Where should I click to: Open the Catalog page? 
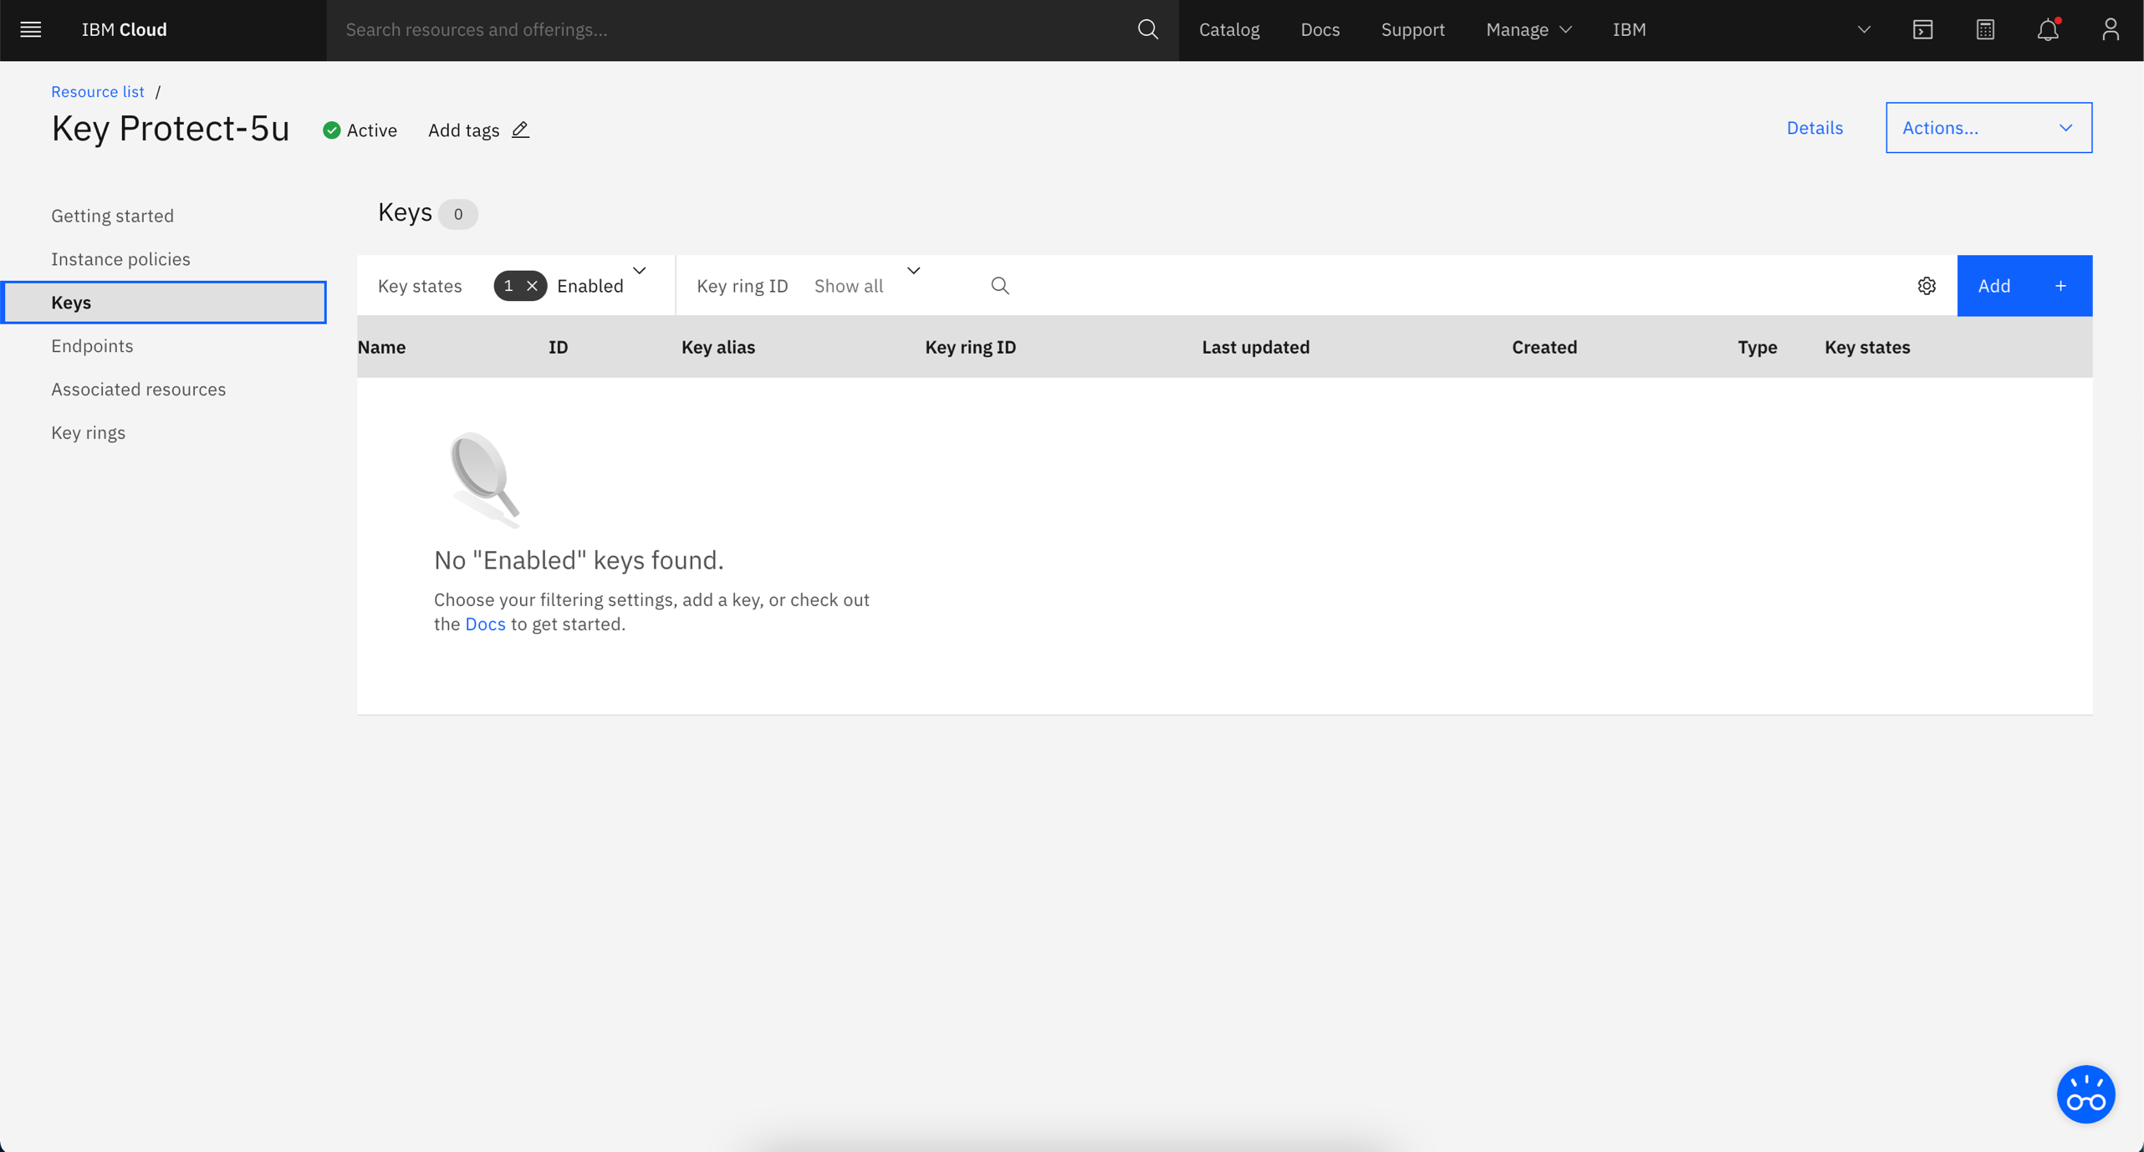1228,30
